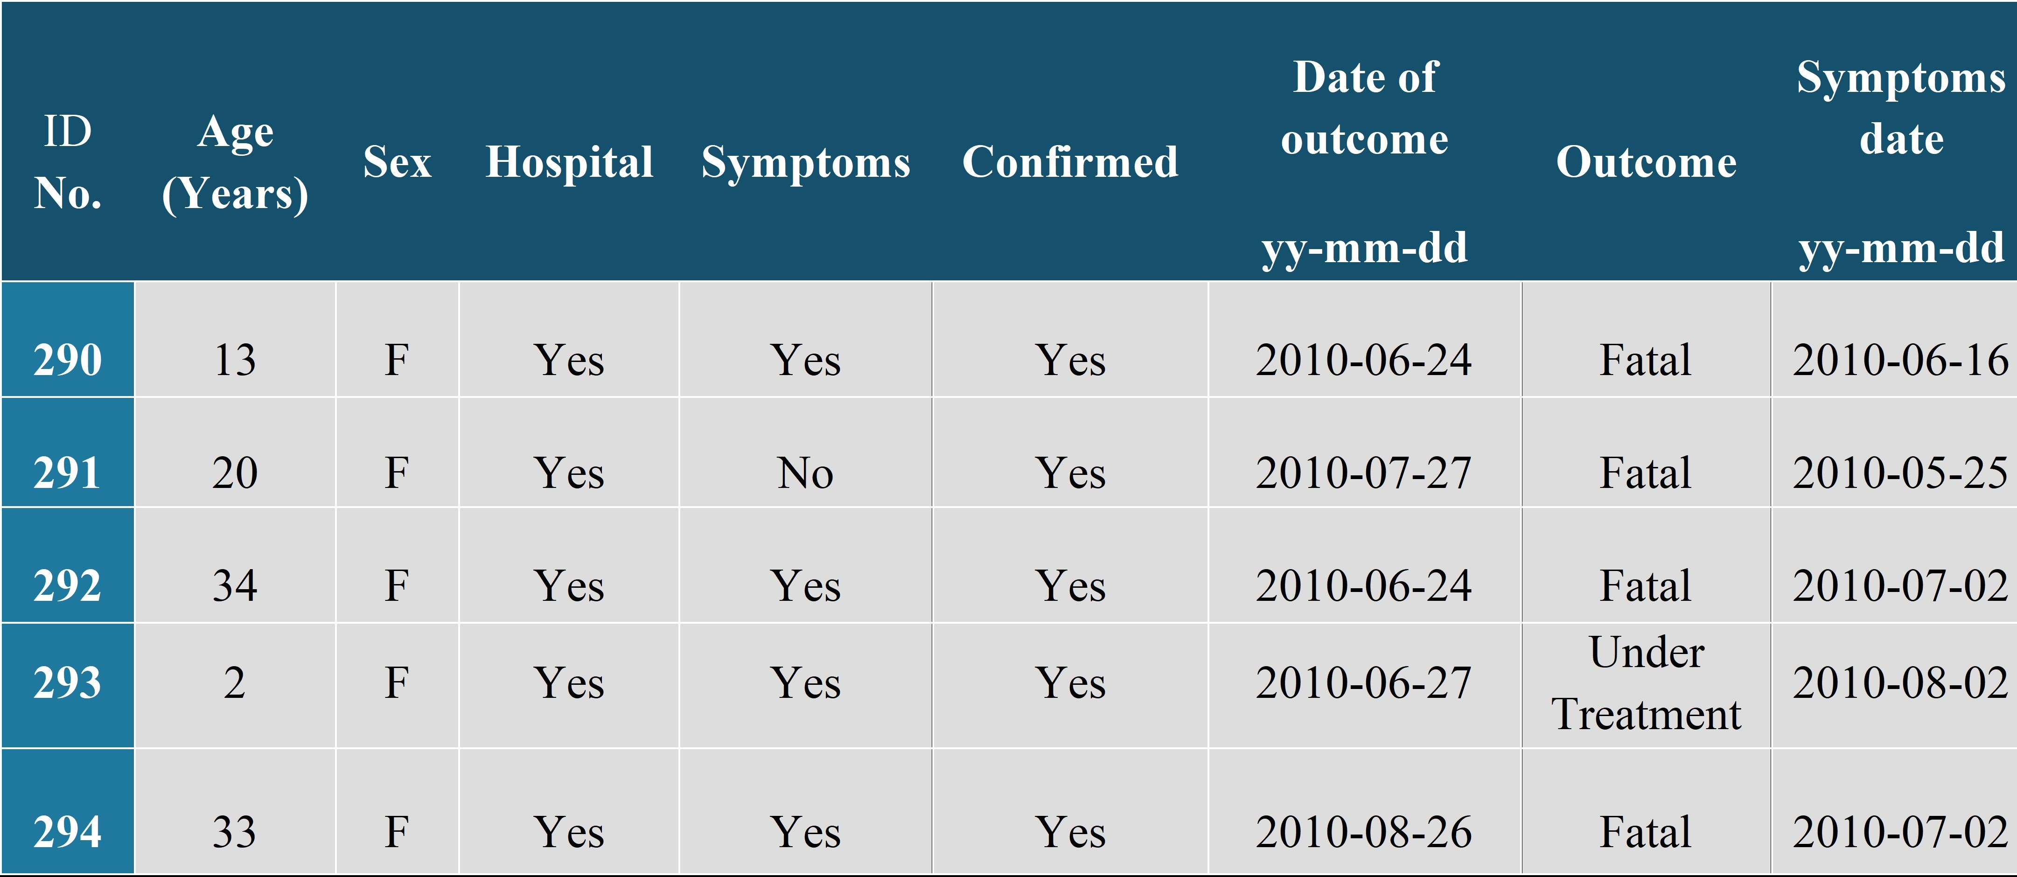Click row ID 293 cell
Viewport: 2017px width, 877px height.
tap(67, 682)
